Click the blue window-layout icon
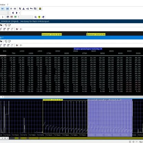Image resolution: width=143 pixels, height=143 pixels. pos(8,17)
